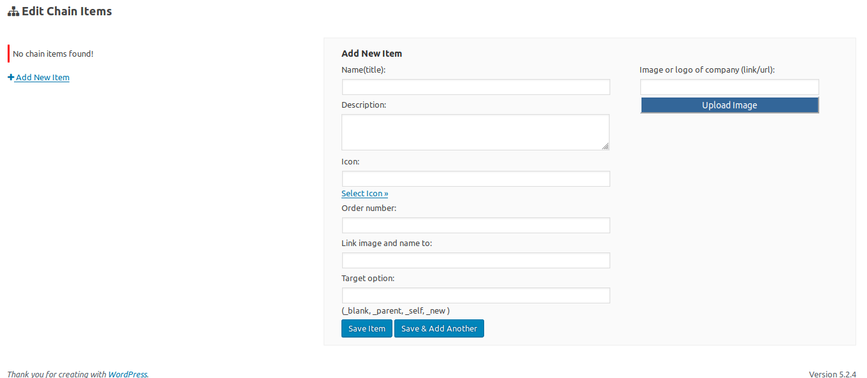
Task: Open the Add New Item link
Action: coord(42,77)
